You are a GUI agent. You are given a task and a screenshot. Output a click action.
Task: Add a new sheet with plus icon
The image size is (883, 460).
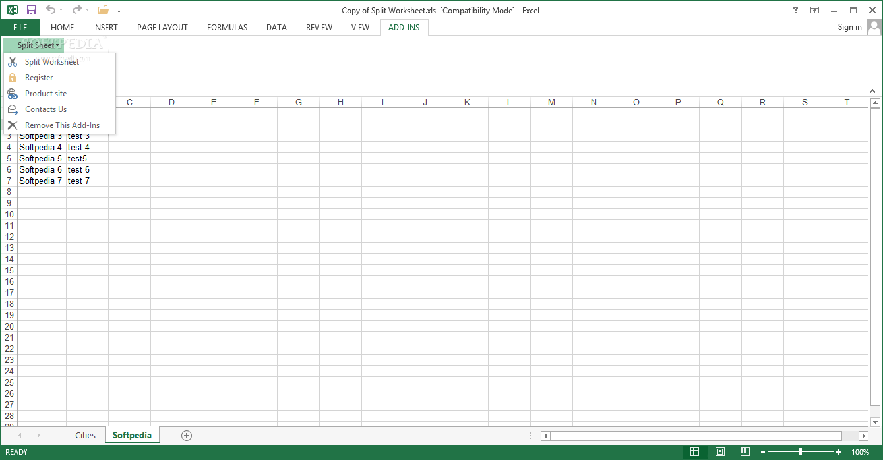pos(187,435)
